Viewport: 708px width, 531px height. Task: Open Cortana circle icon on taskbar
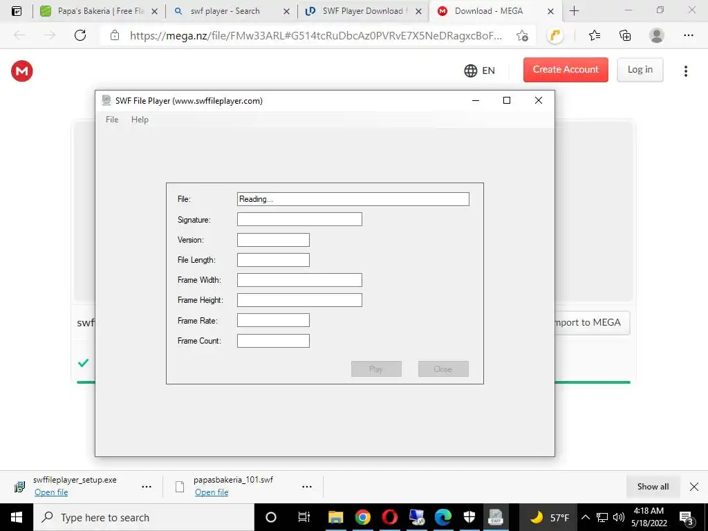(271, 517)
